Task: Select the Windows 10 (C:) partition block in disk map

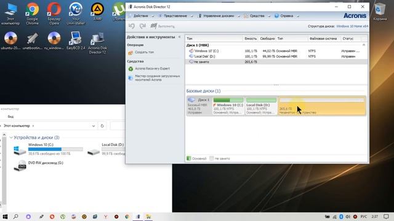Action: click(228, 106)
